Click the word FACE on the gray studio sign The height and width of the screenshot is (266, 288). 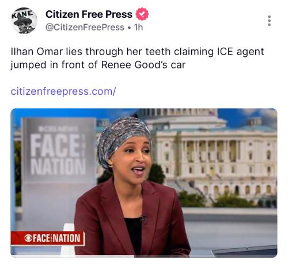point(55,145)
